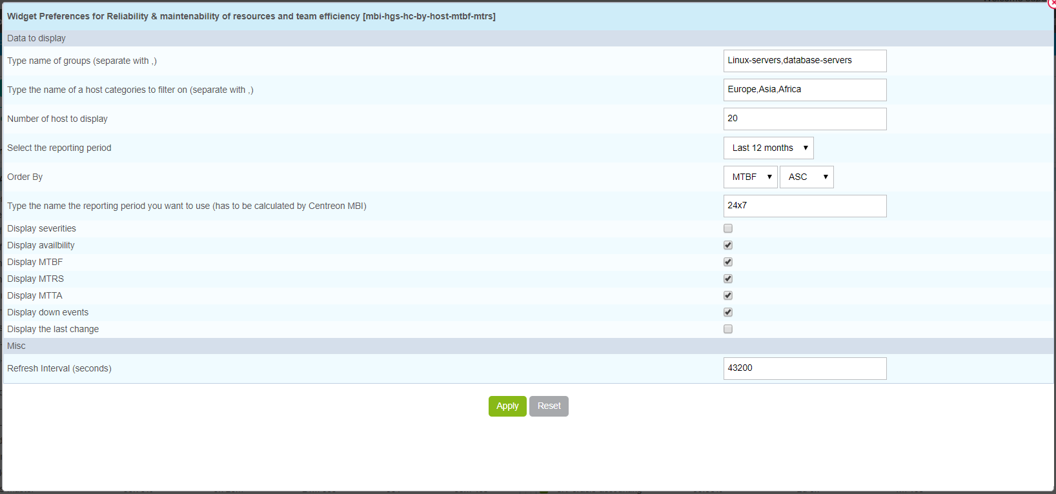This screenshot has height=494, width=1056.
Task: Uncheck the Display down events checkbox
Action: click(728, 312)
